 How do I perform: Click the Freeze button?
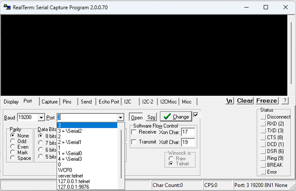(x=266, y=101)
